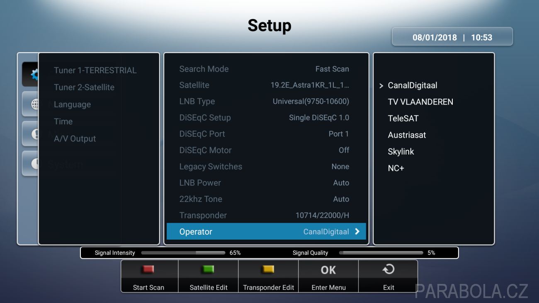Image resolution: width=539 pixels, height=303 pixels.
Task: Select TeleSAT operator
Action: [x=403, y=119]
